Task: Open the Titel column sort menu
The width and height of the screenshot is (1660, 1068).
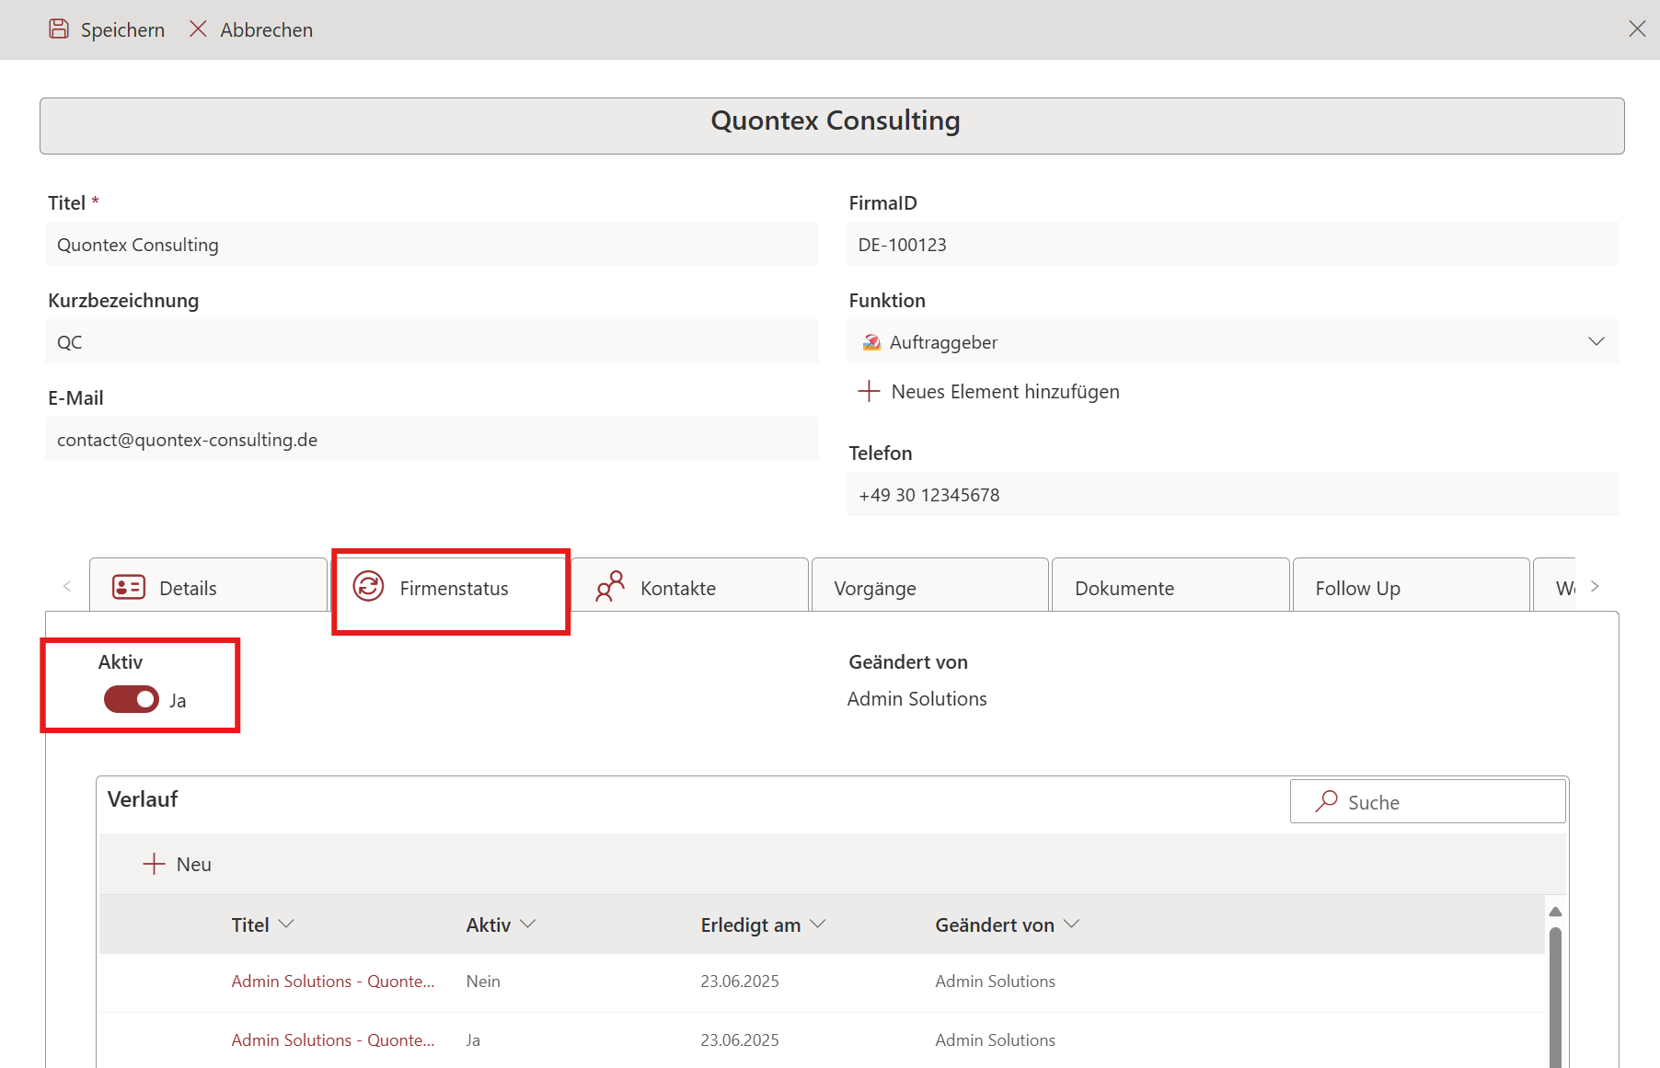Action: coord(286,924)
